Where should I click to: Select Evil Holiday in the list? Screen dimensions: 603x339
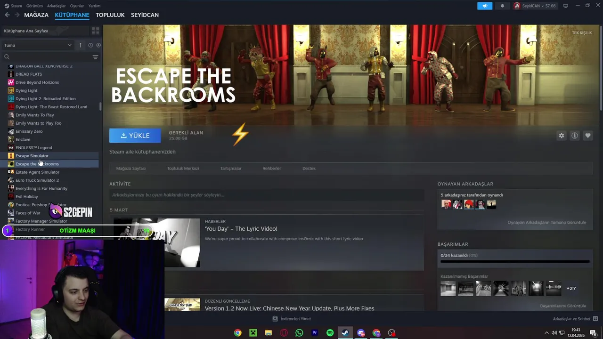26,197
